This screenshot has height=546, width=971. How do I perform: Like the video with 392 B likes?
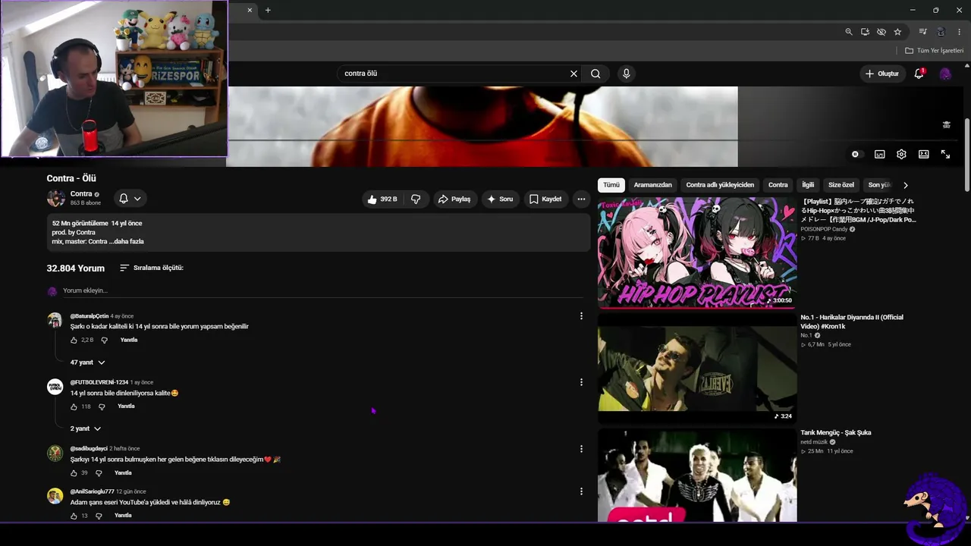point(382,199)
